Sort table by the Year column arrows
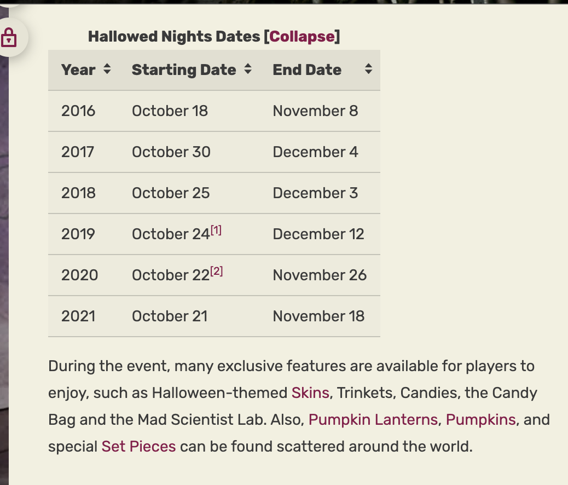This screenshot has width=568, height=485. tap(107, 70)
